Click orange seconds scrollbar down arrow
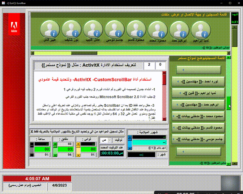The width and height of the screenshot is (243, 194). (x=78, y=155)
